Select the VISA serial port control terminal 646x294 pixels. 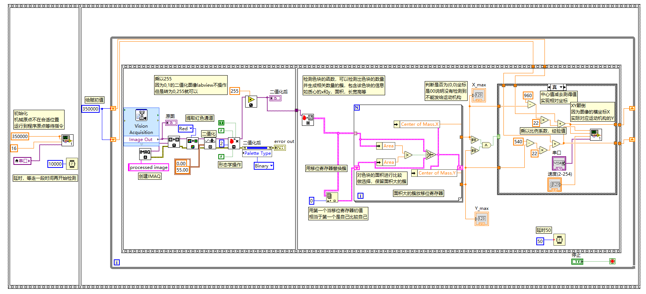pyautogui.click(x=559, y=163)
